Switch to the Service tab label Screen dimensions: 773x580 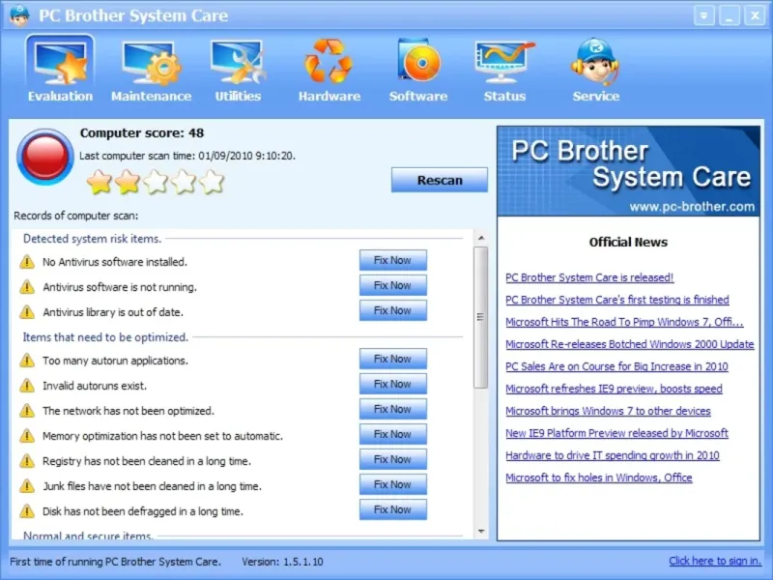coord(596,96)
